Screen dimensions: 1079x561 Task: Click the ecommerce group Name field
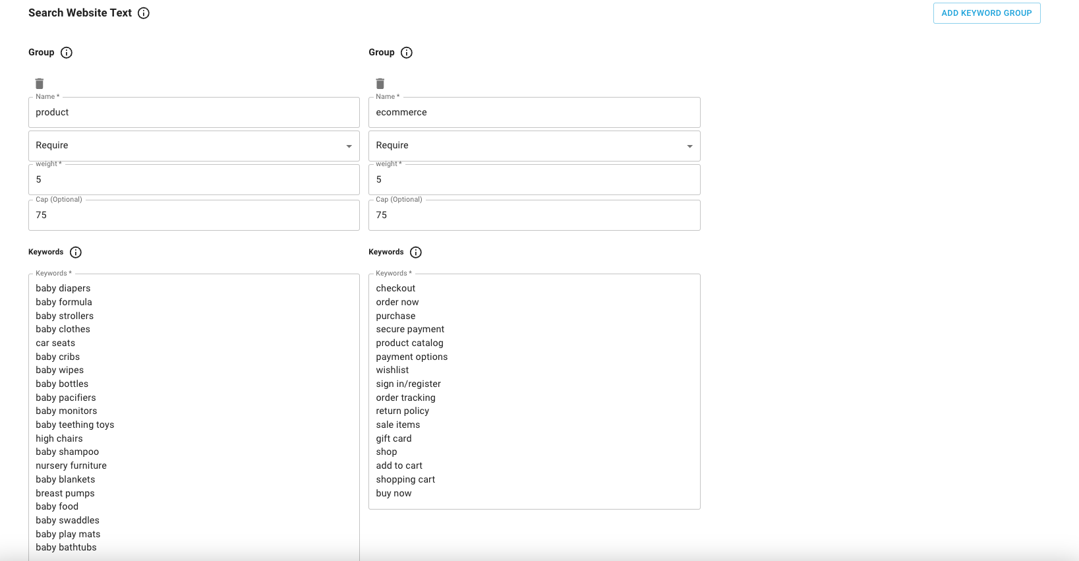[534, 113]
